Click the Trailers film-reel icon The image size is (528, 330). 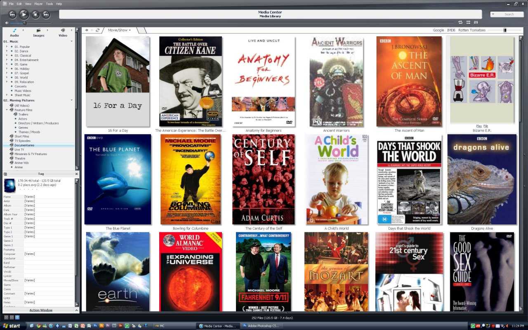[x=15, y=114]
